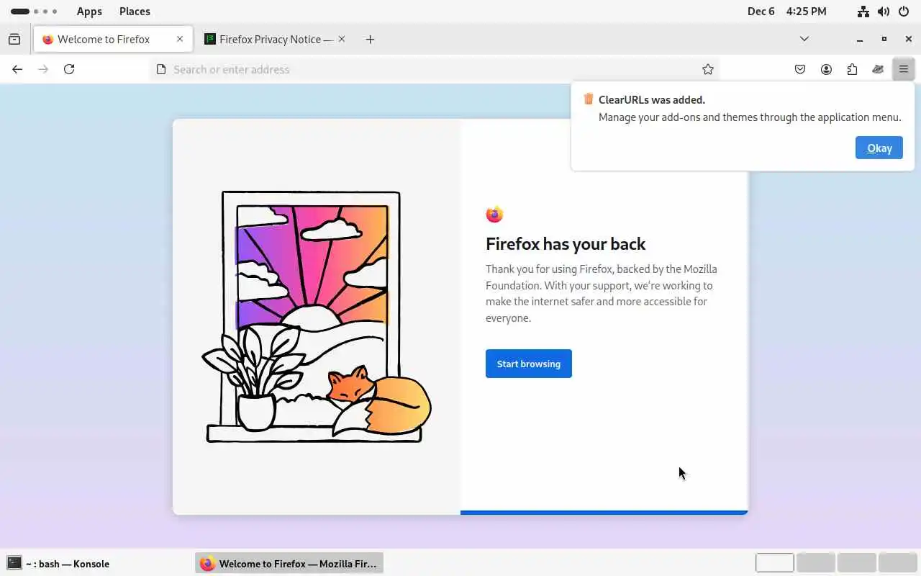Maximize the Firefox window
The height and width of the screenshot is (576, 921).
click(884, 39)
